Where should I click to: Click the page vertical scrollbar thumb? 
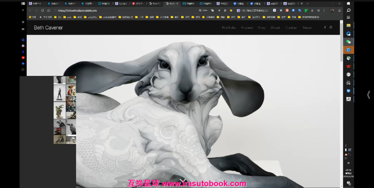(x=341, y=42)
